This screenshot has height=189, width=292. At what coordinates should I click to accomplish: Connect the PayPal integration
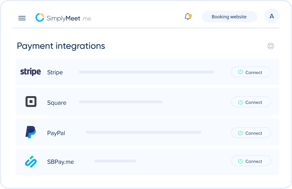pyautogui.click(x=251, y=133)
